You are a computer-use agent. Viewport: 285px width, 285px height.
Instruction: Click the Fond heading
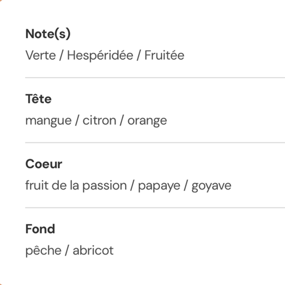(x=40, y=229)
